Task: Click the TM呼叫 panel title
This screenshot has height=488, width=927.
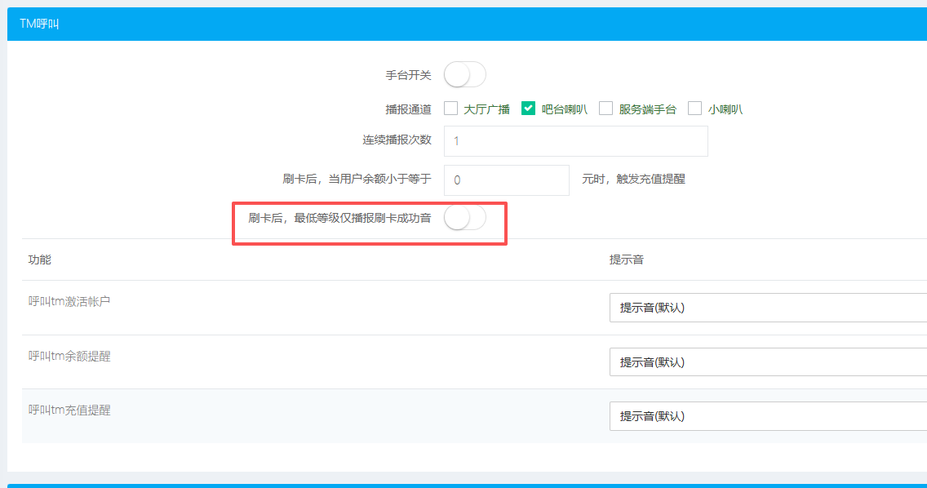Action: [39, 24]
